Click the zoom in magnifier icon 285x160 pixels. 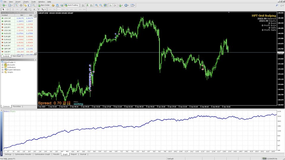tap(96, 5)
